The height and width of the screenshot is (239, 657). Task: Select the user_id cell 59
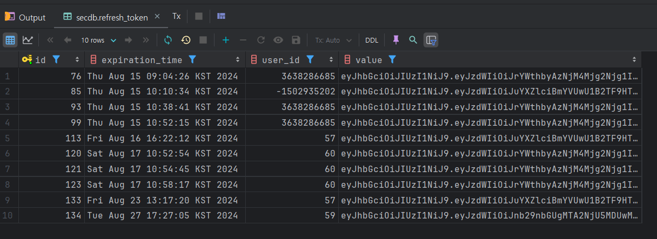[x=292, y=216]
